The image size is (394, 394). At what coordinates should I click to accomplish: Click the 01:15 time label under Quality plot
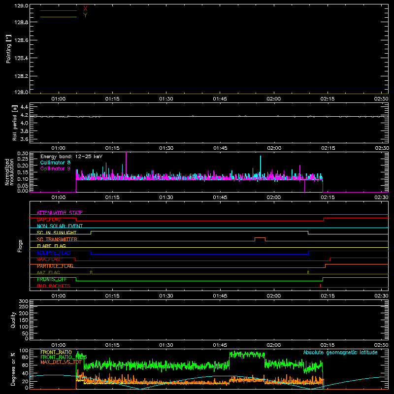coord(112,345)
